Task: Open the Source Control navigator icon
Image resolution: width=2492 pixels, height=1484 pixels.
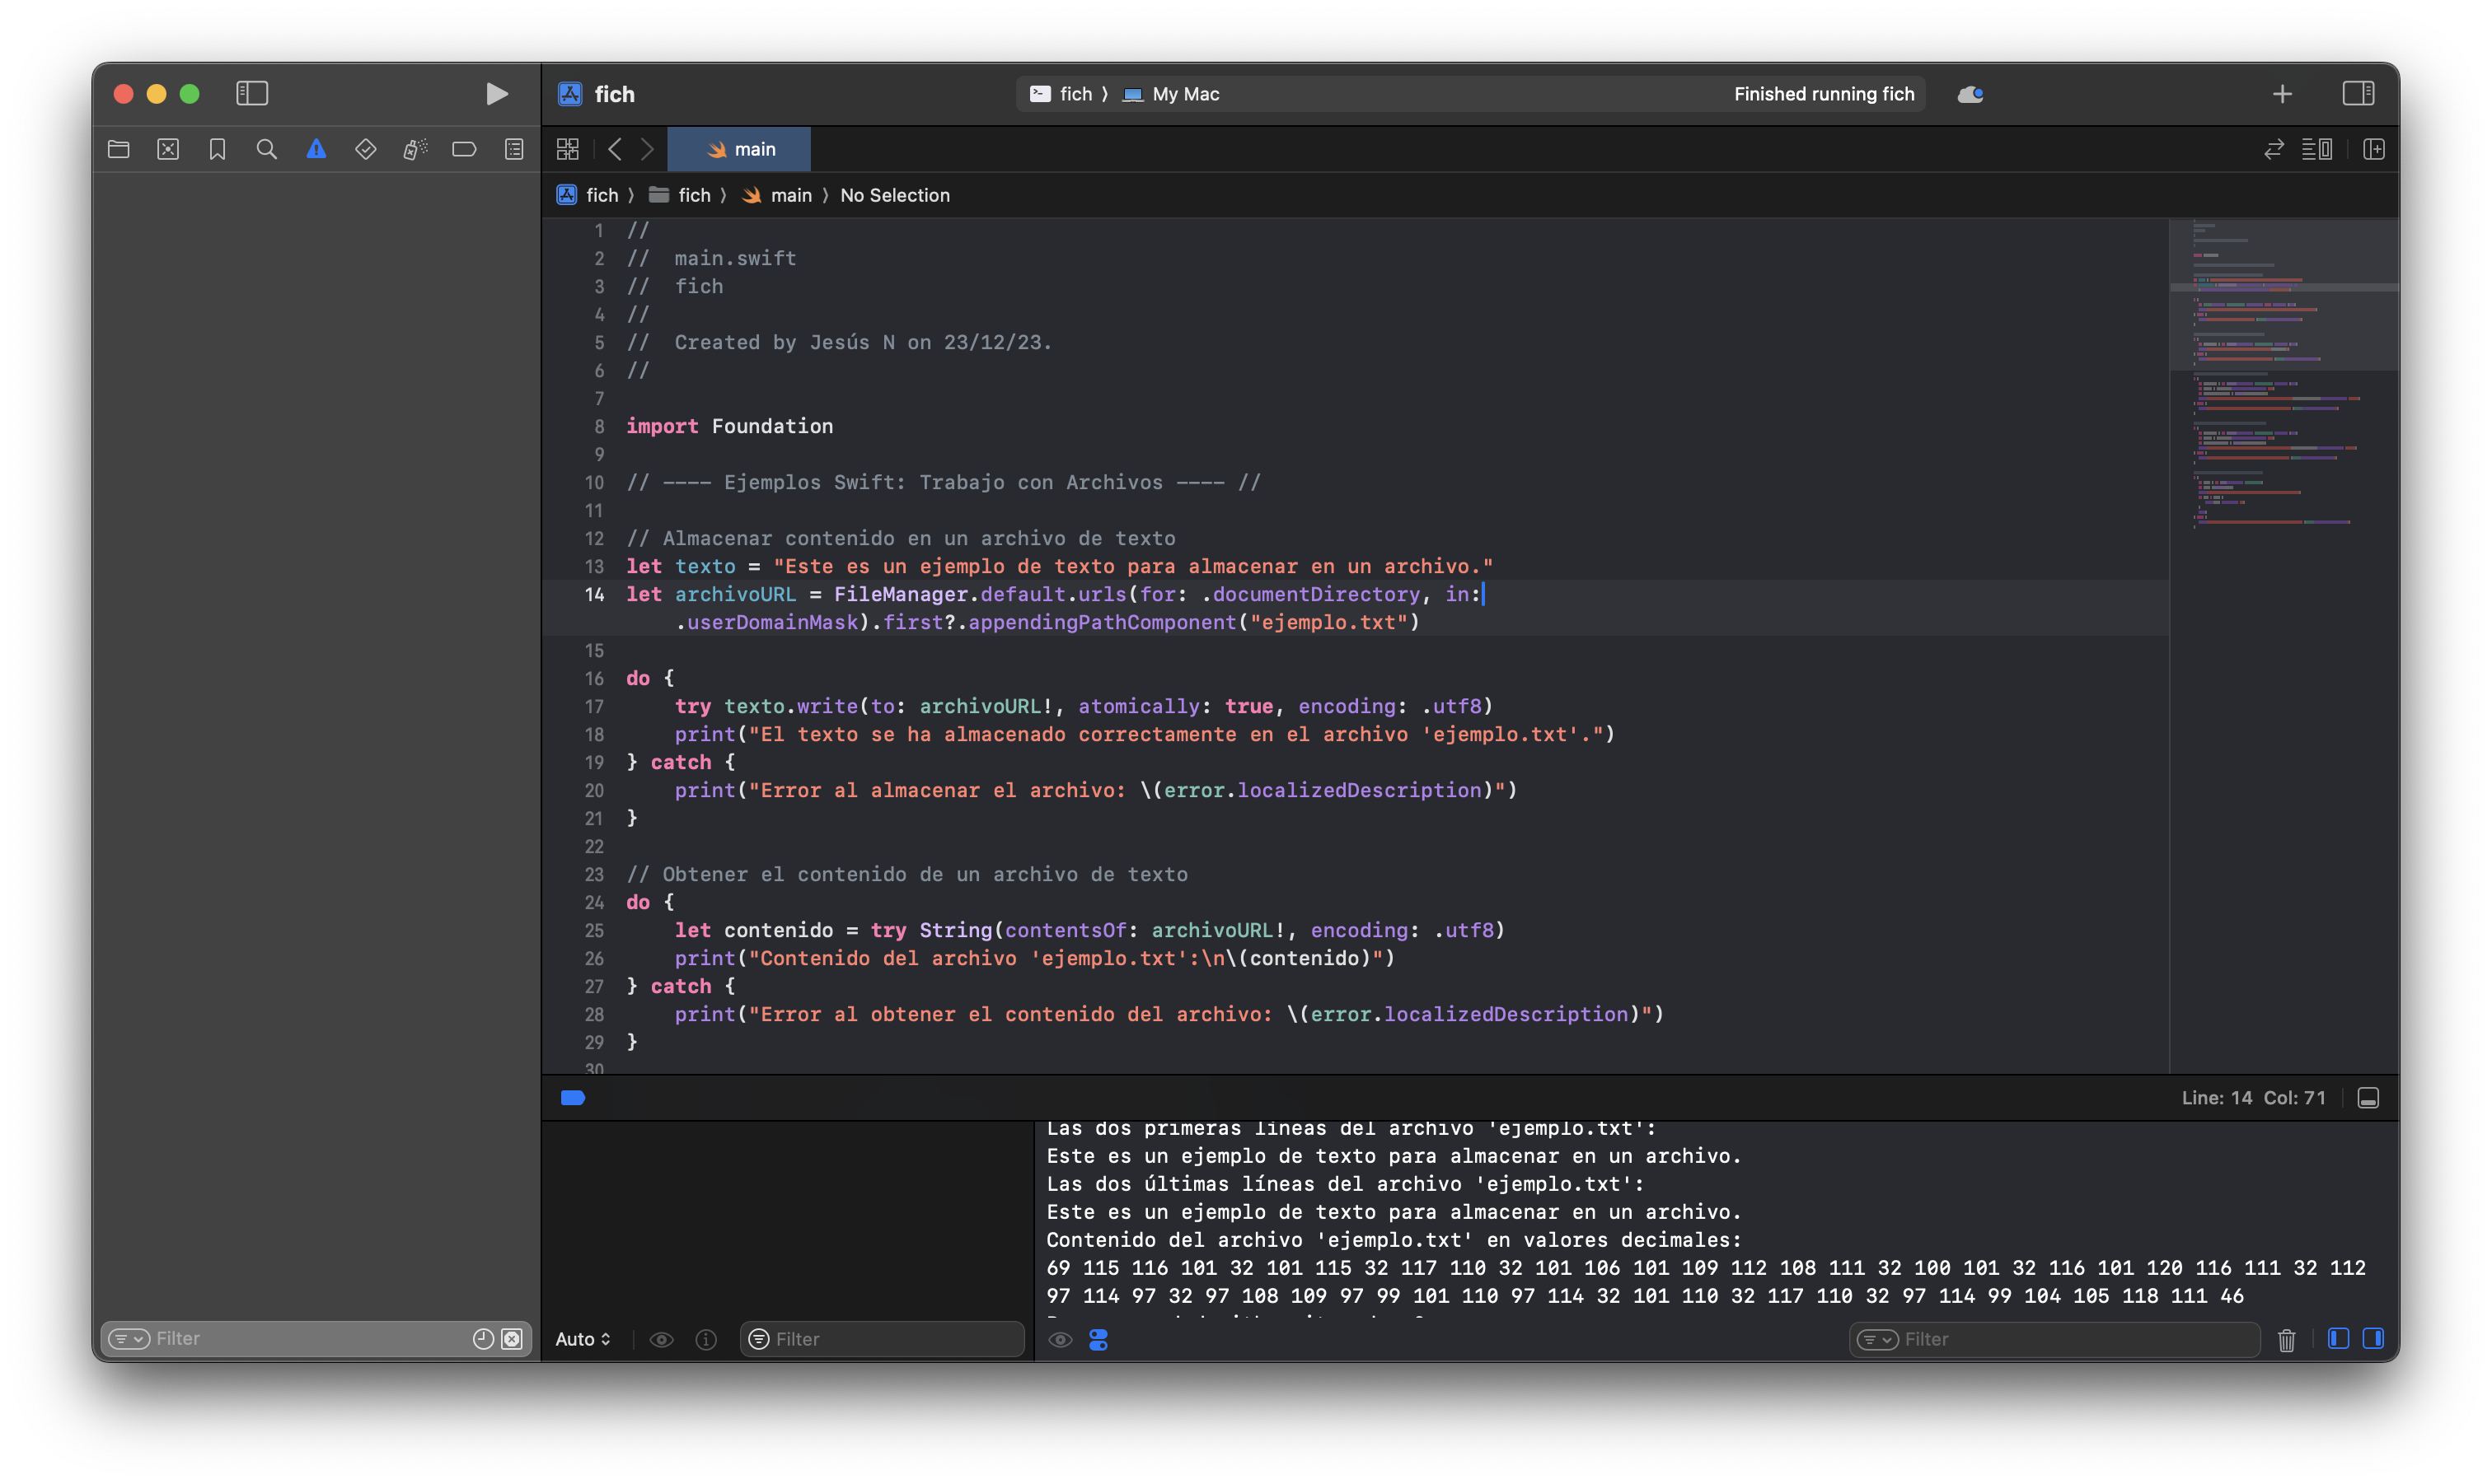Action: (x=168, y=149)
